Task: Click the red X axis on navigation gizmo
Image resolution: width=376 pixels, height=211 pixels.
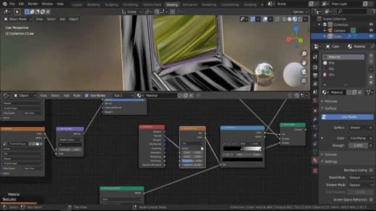Action: pos(288,39)
